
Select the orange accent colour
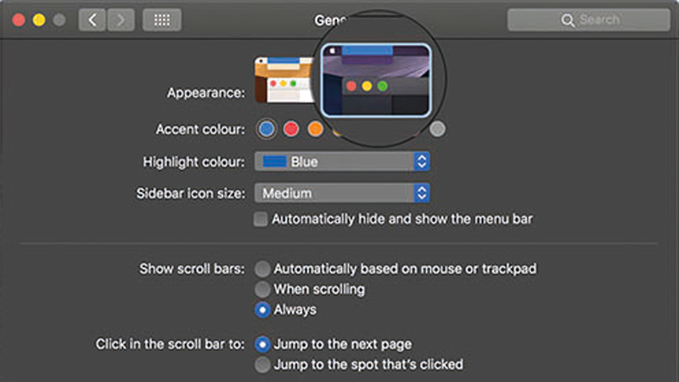coord(315,129)
